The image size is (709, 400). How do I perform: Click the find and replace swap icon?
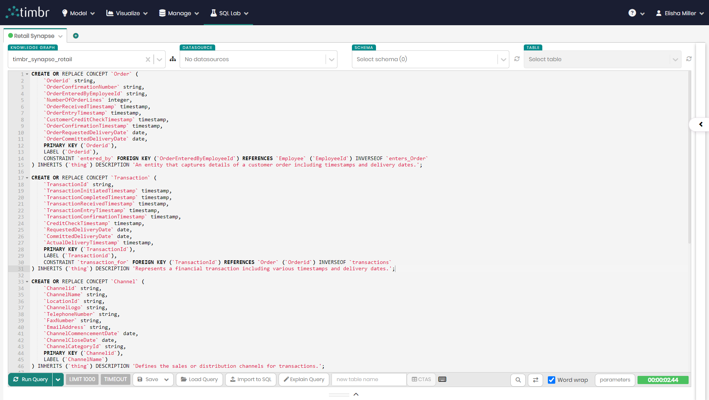point(535,380)
